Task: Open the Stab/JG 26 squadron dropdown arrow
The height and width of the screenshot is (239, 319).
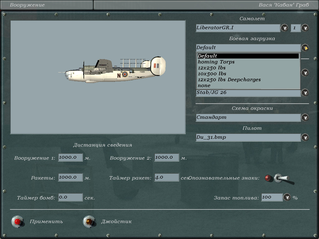Action: click(x=305, y=92)
